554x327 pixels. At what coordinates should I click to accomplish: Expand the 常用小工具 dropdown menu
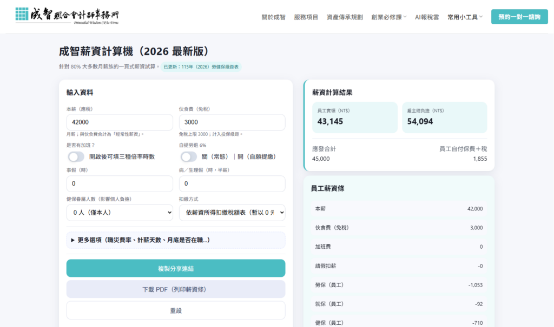[x=465, y=17]
